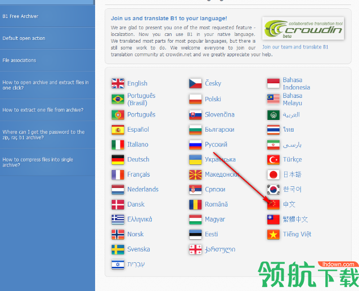Open 'Where can I get the password' topic

[x=47, y=135]
